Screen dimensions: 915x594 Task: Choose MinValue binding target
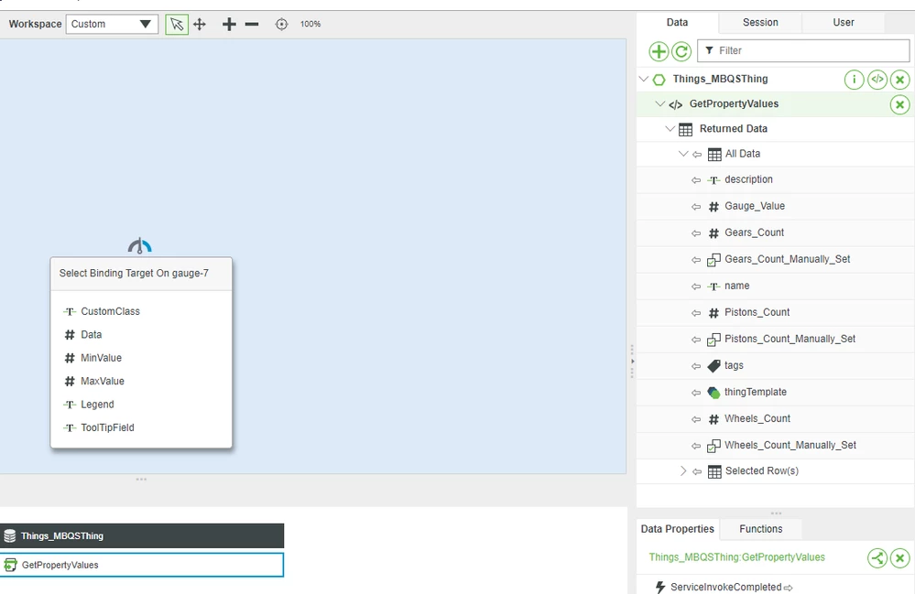[x=101, y=358]
